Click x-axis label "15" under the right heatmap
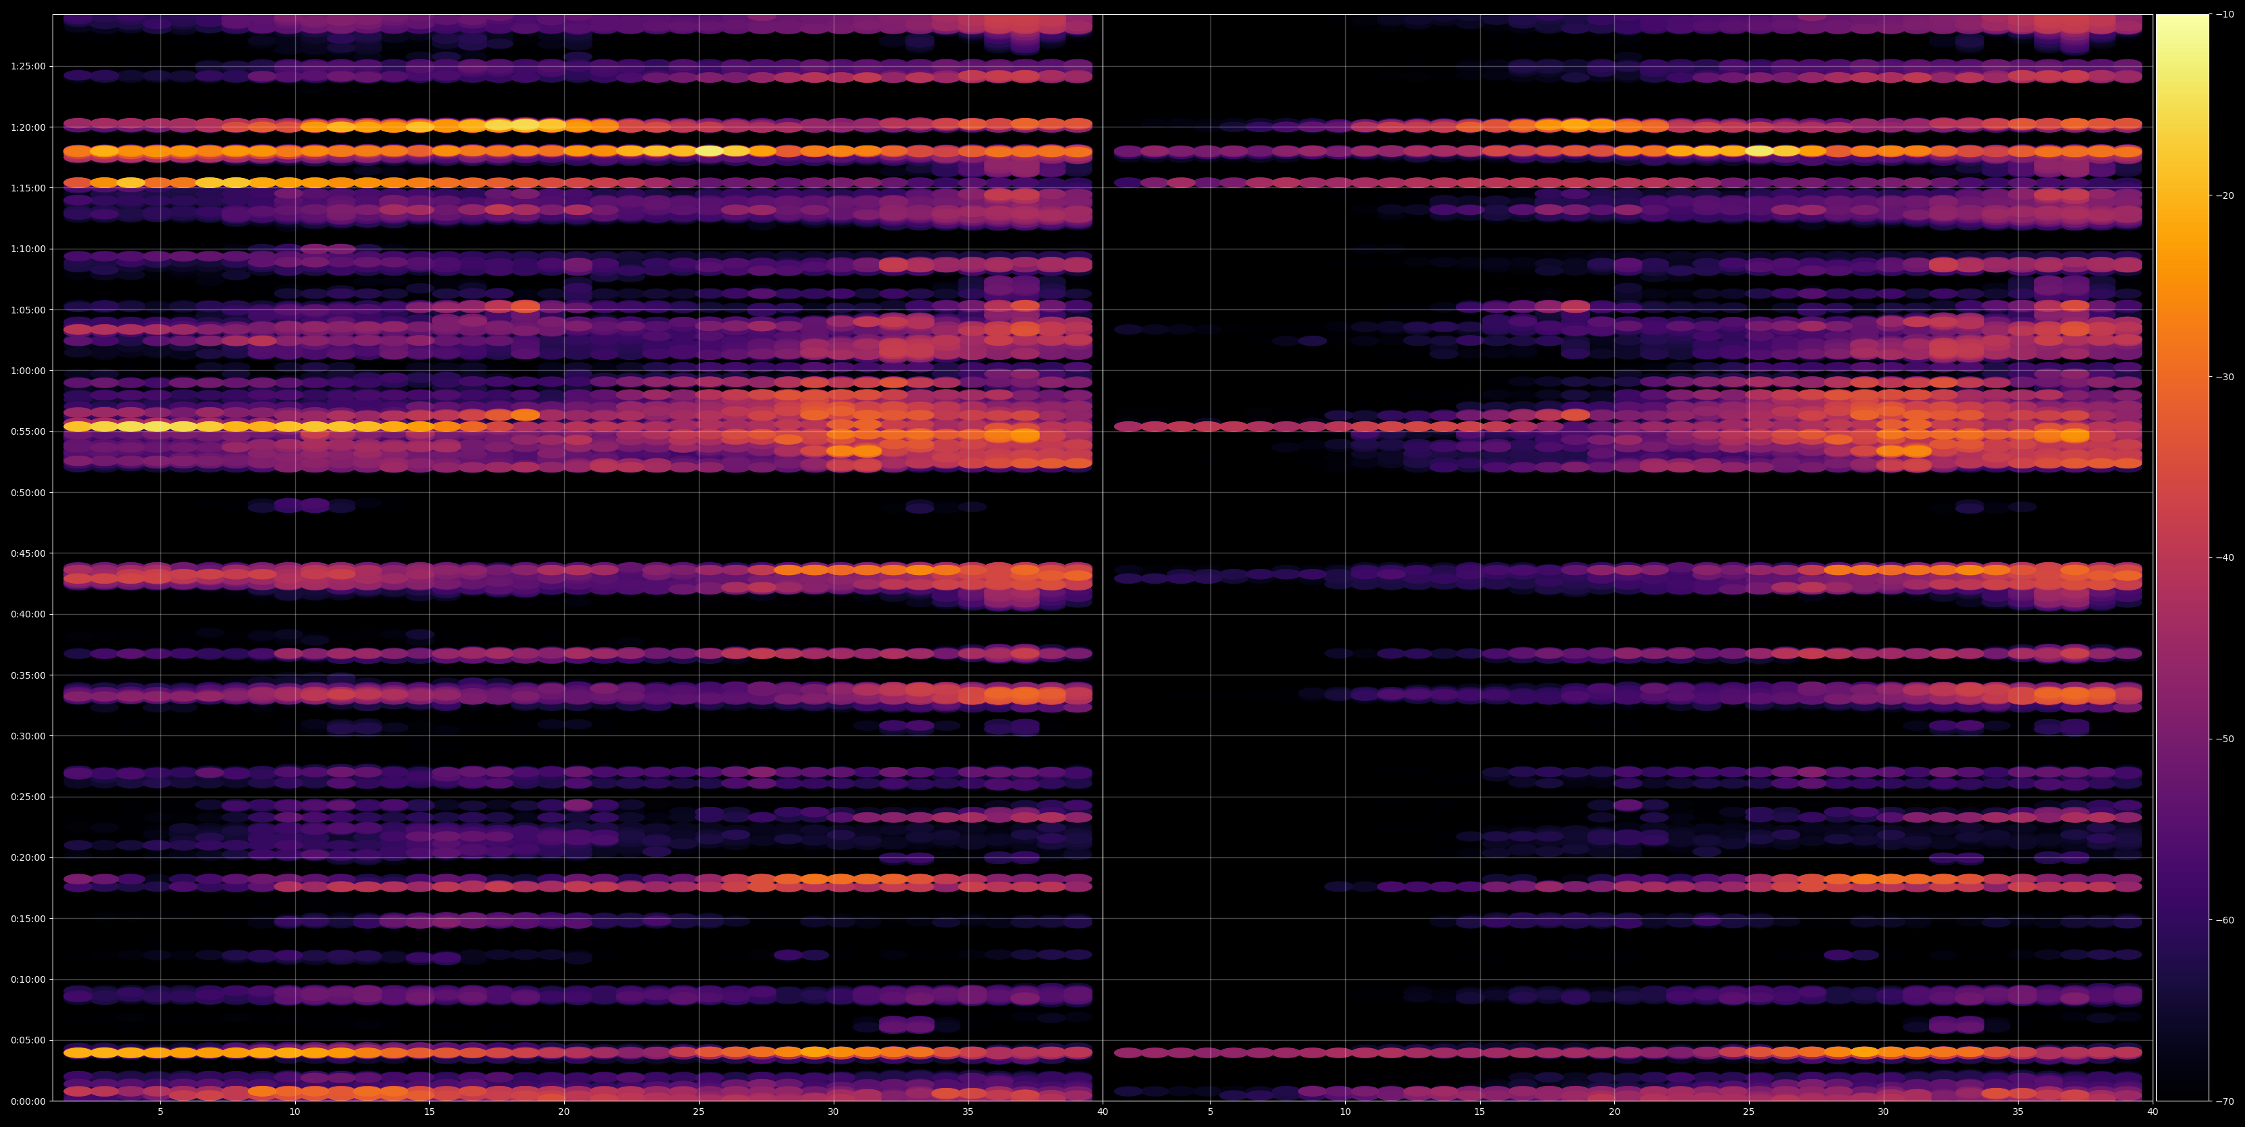Viewport: 2245px width, 1127px height. tap(1480, 1112)
